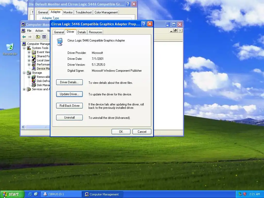Click the red security shield tray icon
The image size is (264, 198).
point(245,194)
